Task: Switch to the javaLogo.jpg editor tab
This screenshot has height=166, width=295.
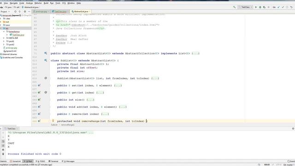Action: click(x=41, y=12)
